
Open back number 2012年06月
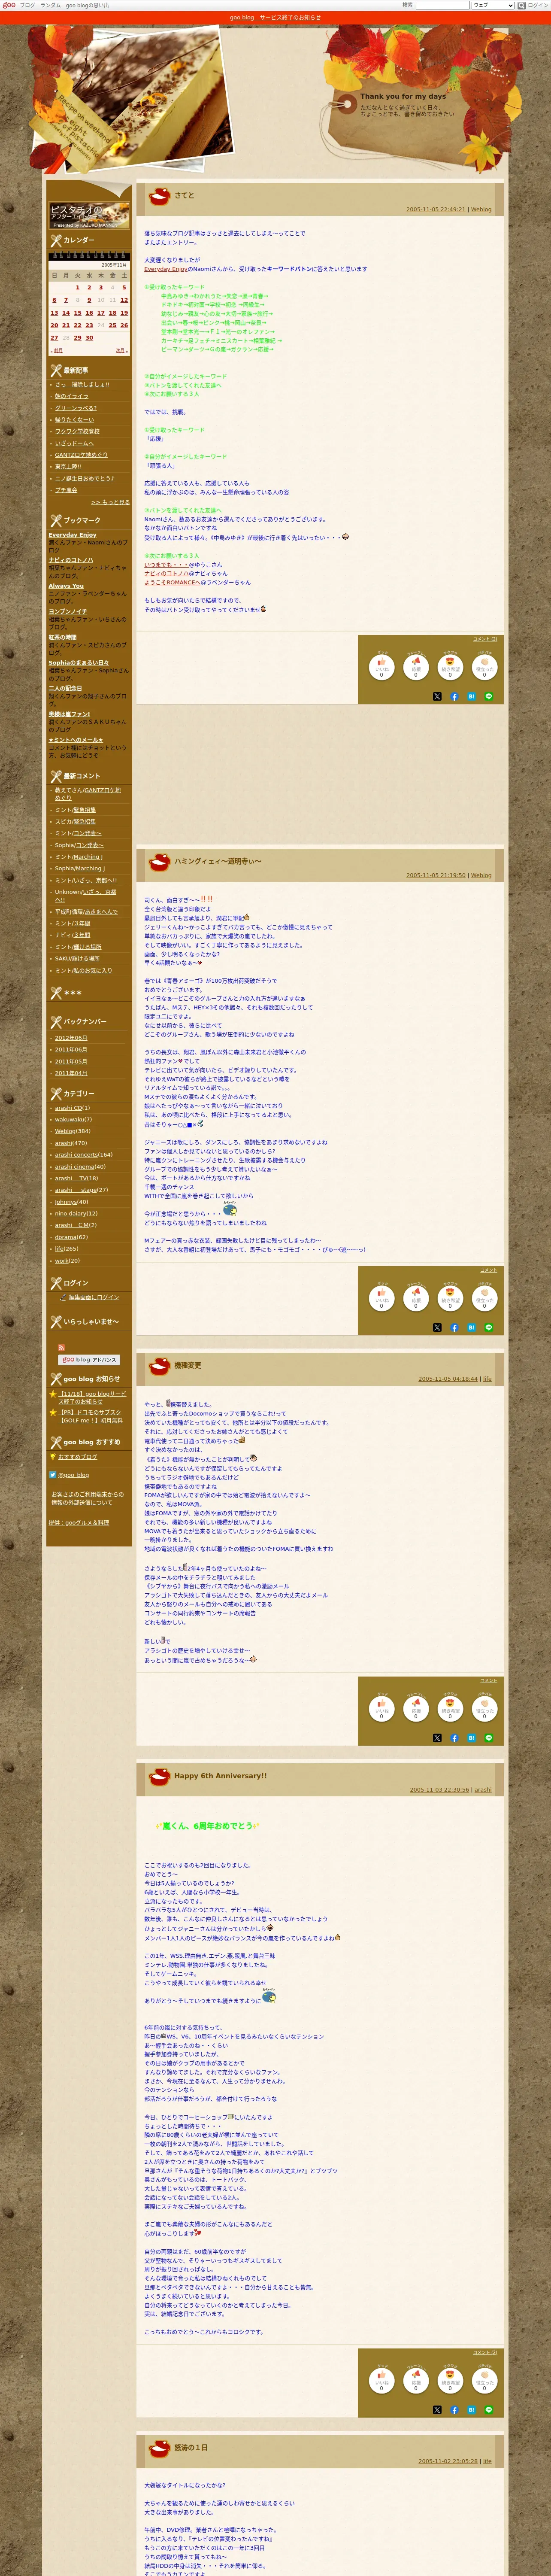pos(71,1038)
